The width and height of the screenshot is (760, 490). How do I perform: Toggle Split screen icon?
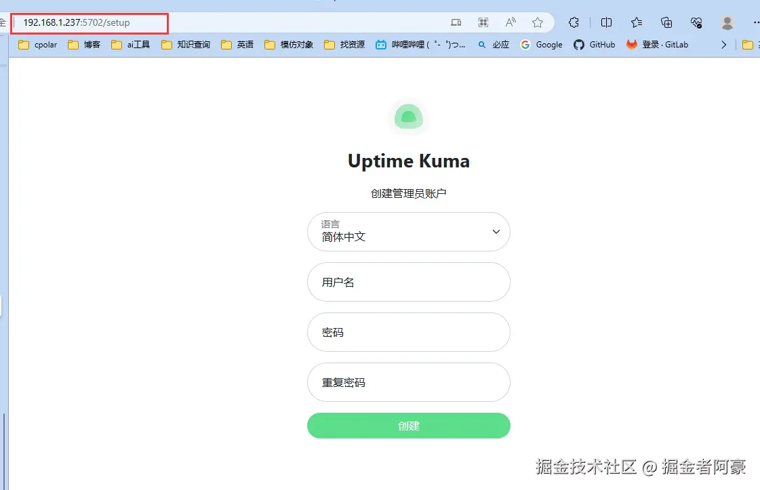coord(606,22)
